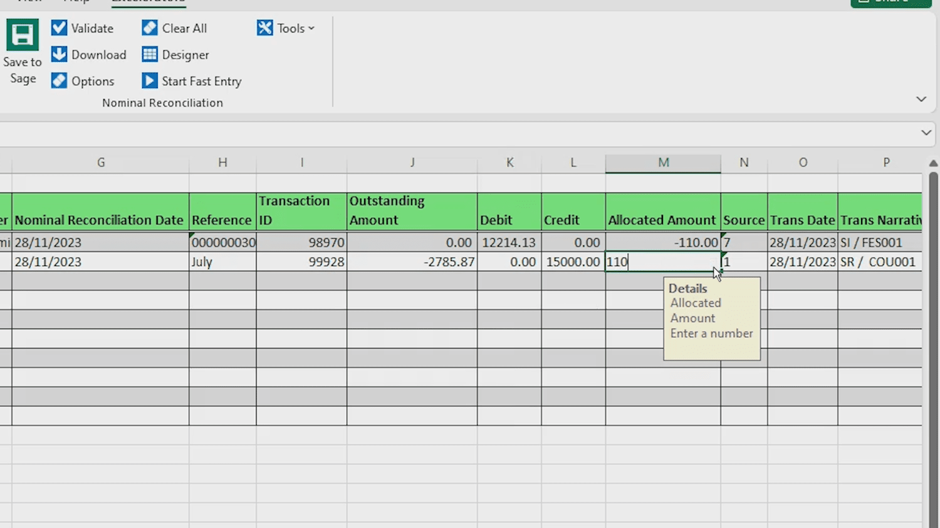Click the Nominal Reconciliation Date header cell

(x=100, y=211)
